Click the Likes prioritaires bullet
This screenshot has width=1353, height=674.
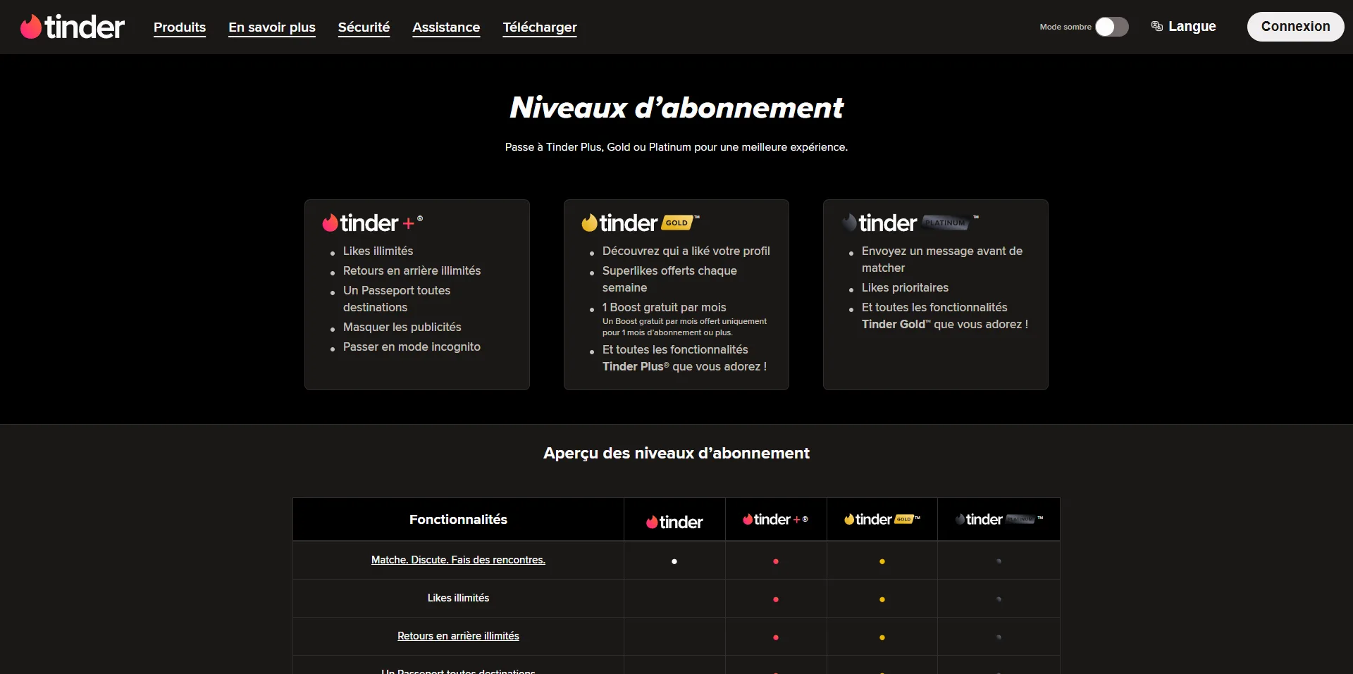[905, 287]
